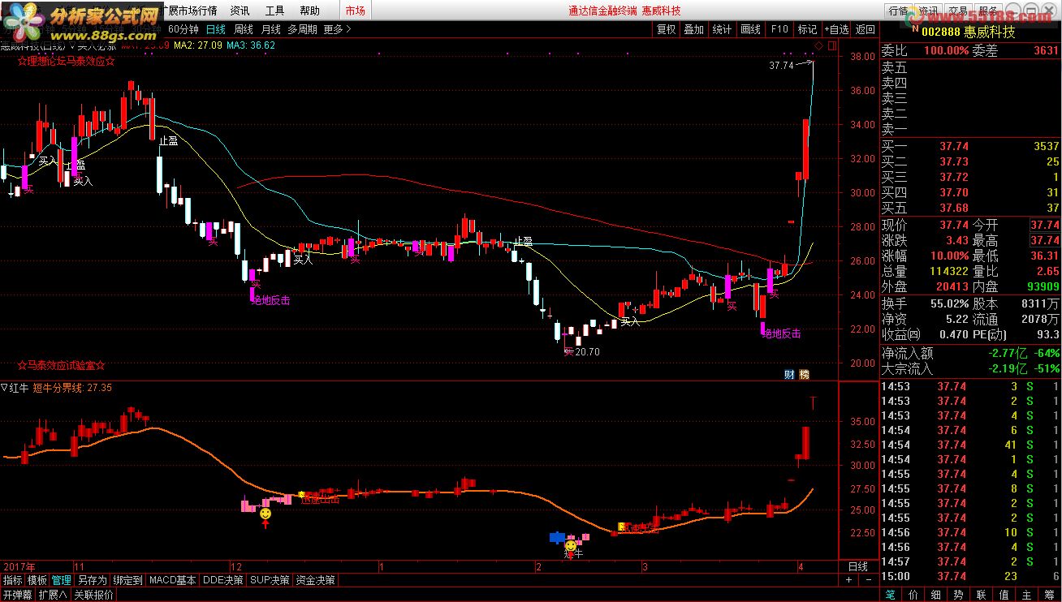Click 绑定到 bind-to button
This screenshot has width=1062, height=602.
(127, 580)
